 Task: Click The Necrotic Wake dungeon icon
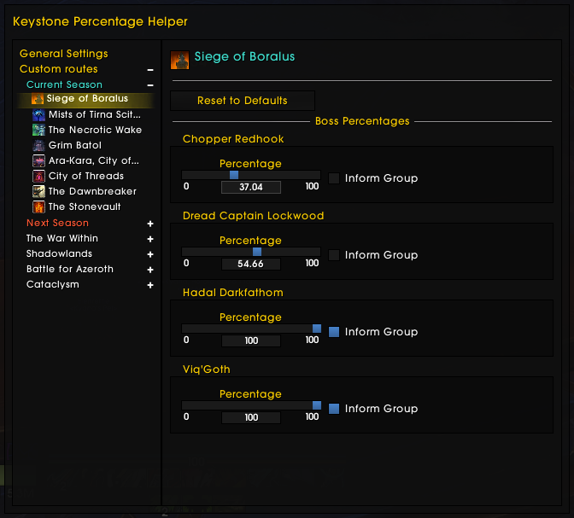coord(38,130)
